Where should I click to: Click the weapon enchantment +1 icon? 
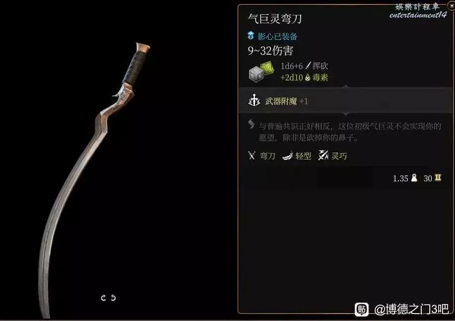[x=254, y=100]
